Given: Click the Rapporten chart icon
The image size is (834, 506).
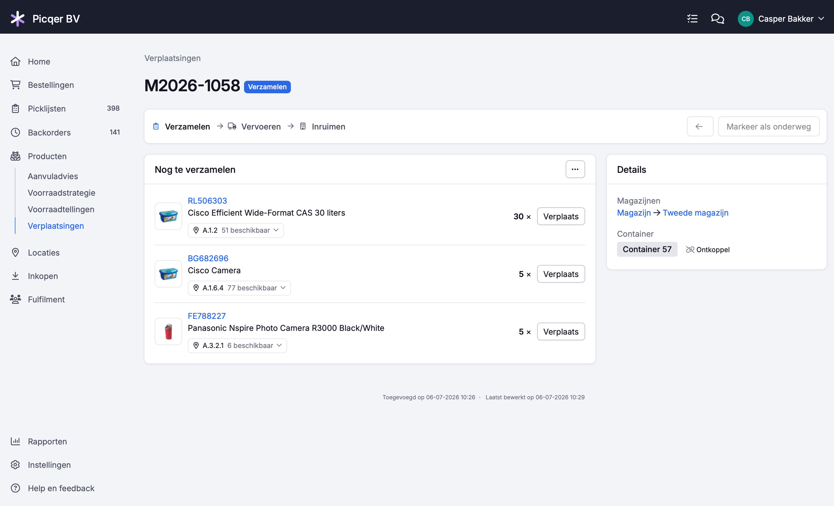Looking at the screenshot, I should [15, 441].
